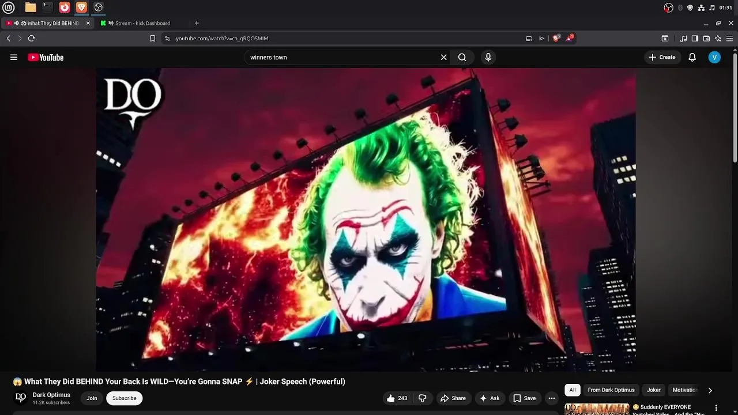Go to the YouTube home logo
The width and height of the screenshot is (738, 415).
click(46, 57)
